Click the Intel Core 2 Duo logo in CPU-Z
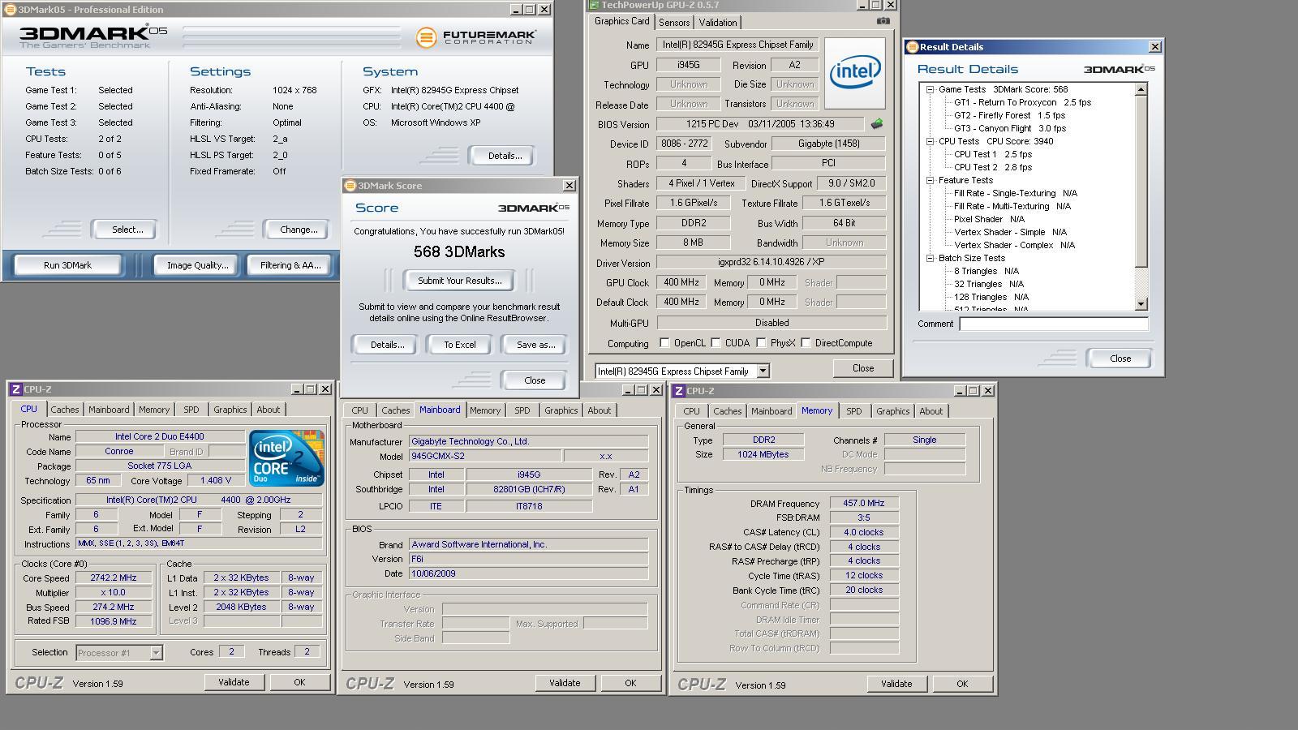1298x730 pixels. pyautogui.click(x=287, y=458)
